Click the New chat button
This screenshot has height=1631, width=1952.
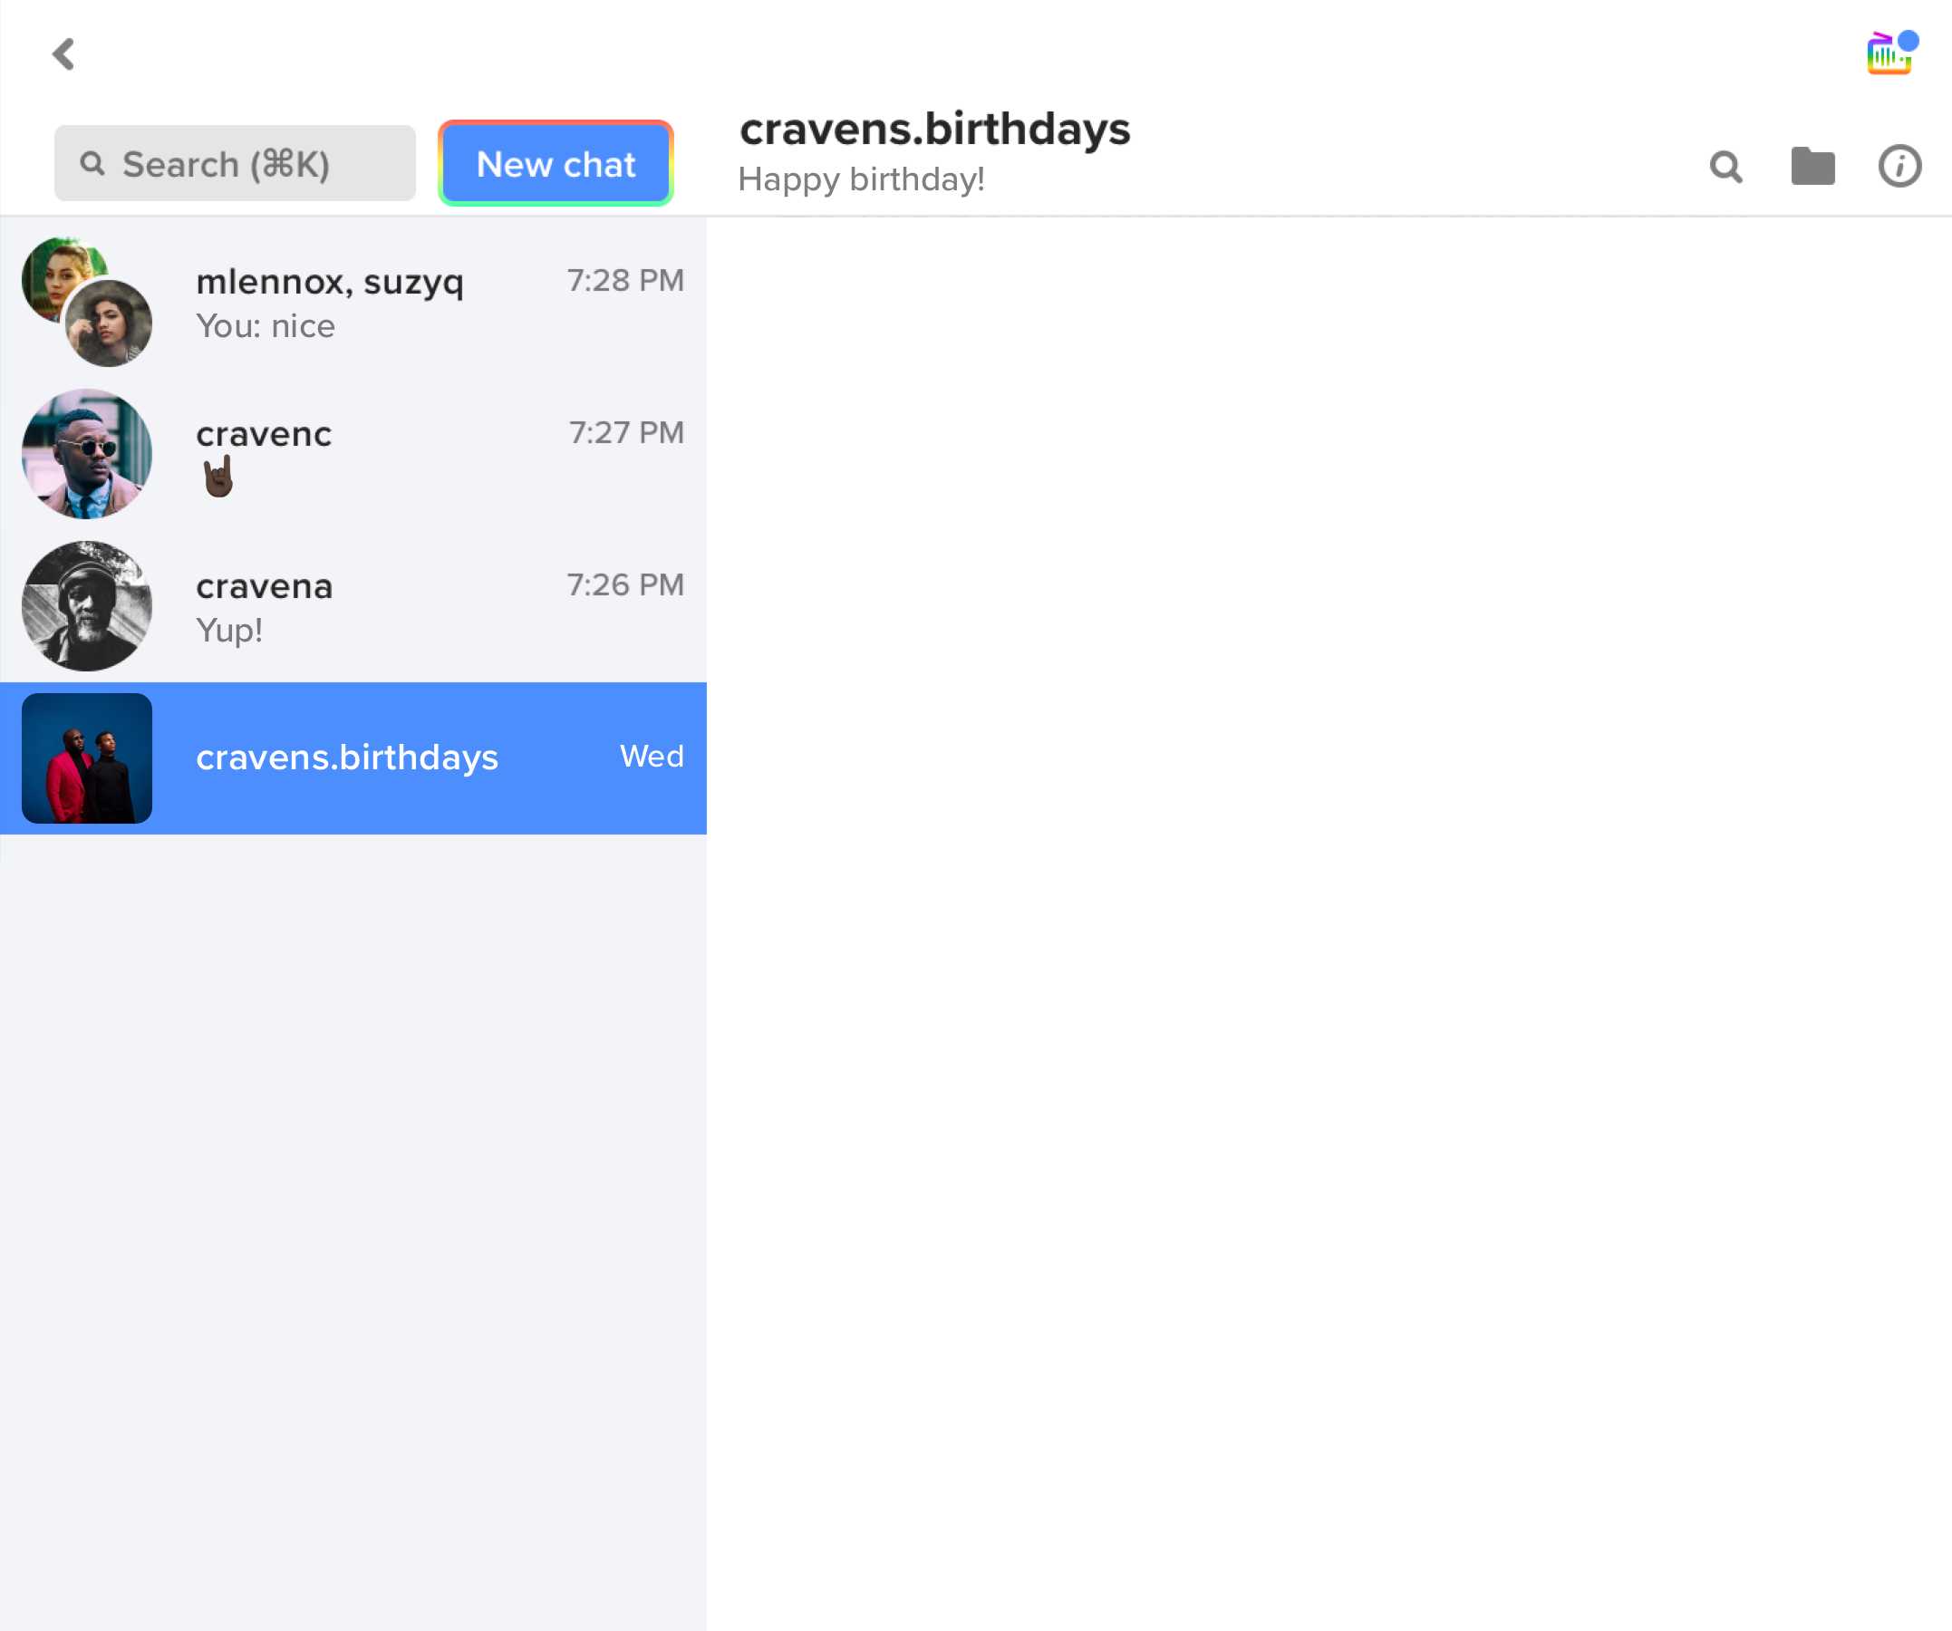click(556, 162)
